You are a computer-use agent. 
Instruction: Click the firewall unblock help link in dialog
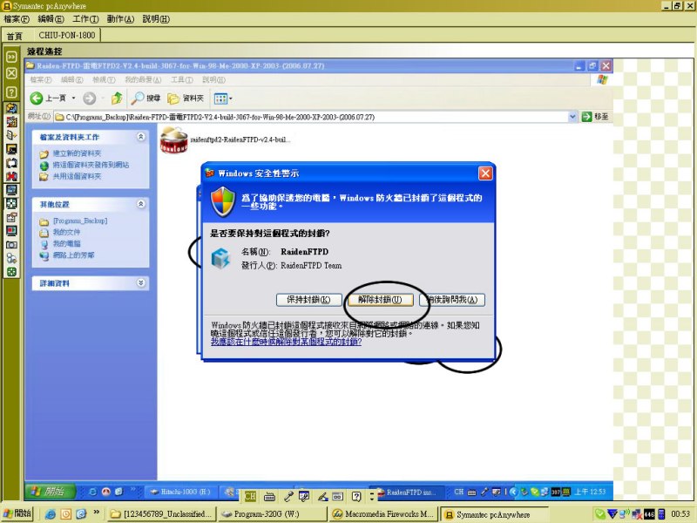pos(286,342)
